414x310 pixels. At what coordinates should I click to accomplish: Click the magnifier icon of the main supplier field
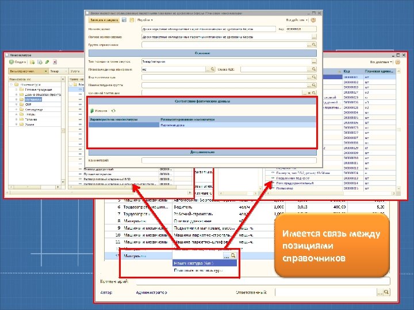[314, 93]
